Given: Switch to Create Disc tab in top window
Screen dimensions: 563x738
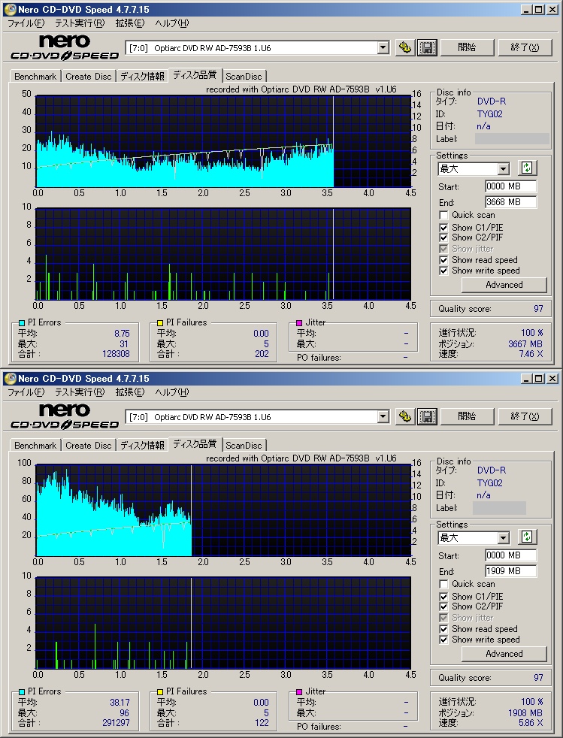Looking at the screenshot, I should tap(89, 76).
